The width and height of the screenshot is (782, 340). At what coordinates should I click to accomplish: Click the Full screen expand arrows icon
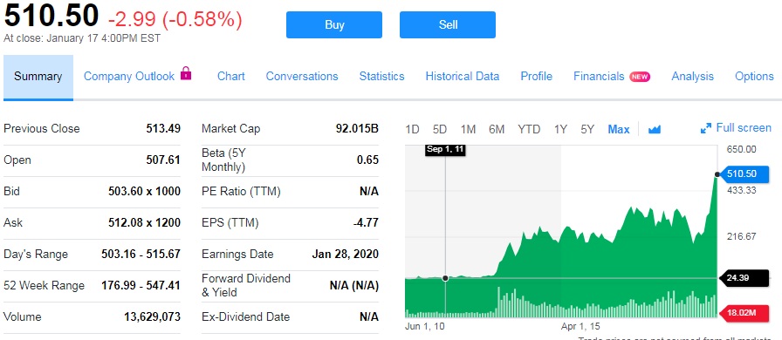706,129
